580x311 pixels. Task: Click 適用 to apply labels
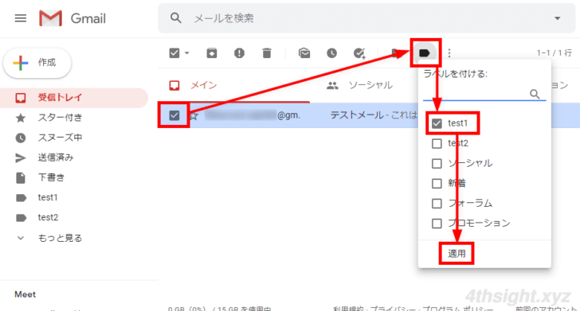point(457,254)
